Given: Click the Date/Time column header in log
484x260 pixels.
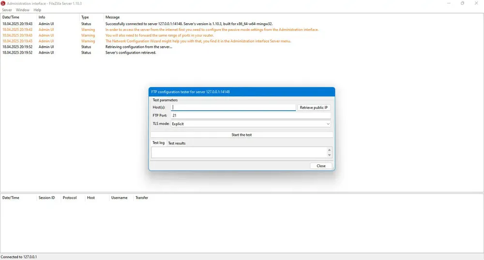Looking at the screenshot, I should [11, 17].
